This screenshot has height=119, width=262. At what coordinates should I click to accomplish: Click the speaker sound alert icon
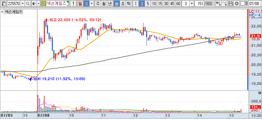coord(34,3)
